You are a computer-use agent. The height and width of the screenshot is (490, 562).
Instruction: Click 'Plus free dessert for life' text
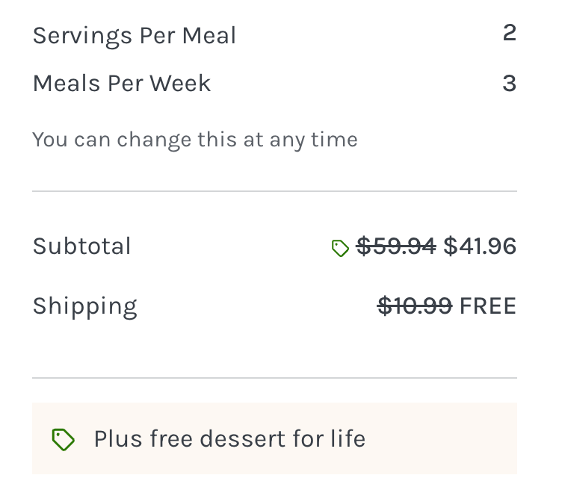[229, 438]
